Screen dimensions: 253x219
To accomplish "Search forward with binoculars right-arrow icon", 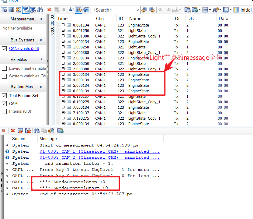I will tap(152, 10).
